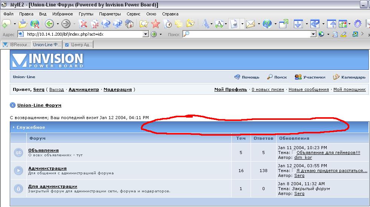Image resolution: width=370 pixels, height=207 pixels.
Task: Click the globe with red X icon
Action: (x=35, y=24)
